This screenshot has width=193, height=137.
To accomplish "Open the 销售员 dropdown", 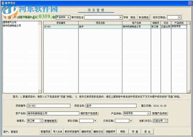I will [x=41, y=121].
